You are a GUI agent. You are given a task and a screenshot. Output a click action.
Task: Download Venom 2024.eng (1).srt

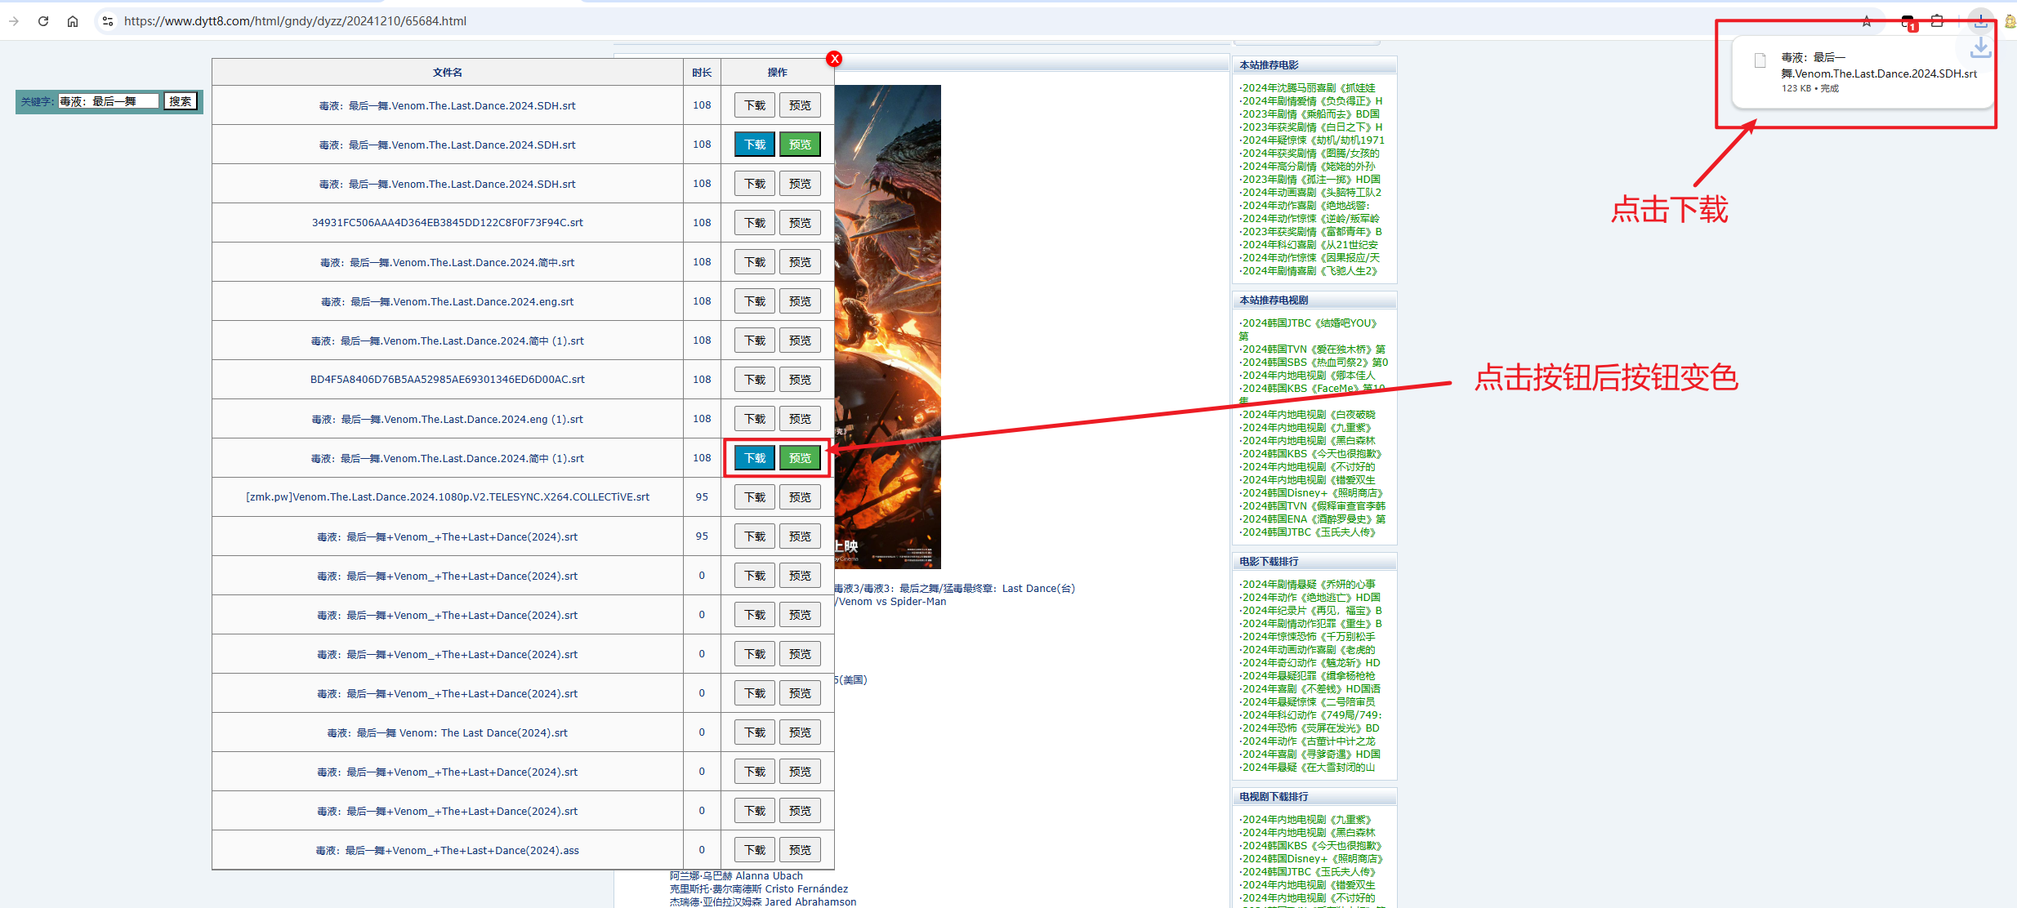[755, 419]
